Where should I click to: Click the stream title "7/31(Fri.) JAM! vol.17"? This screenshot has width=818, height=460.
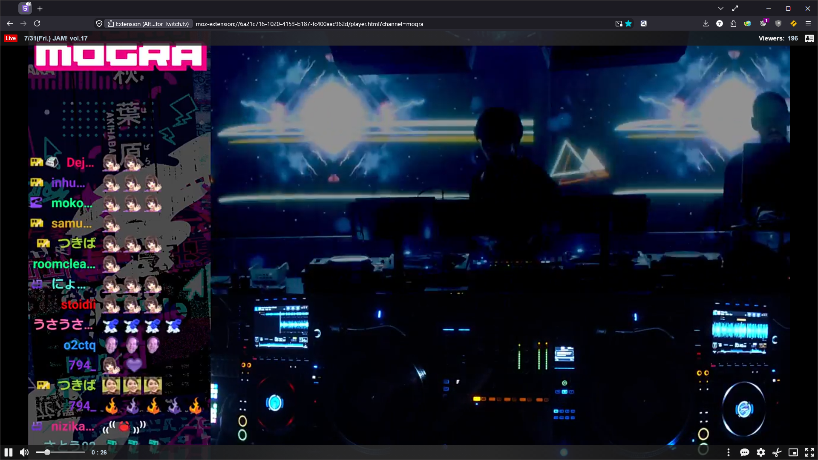[56, 38]
